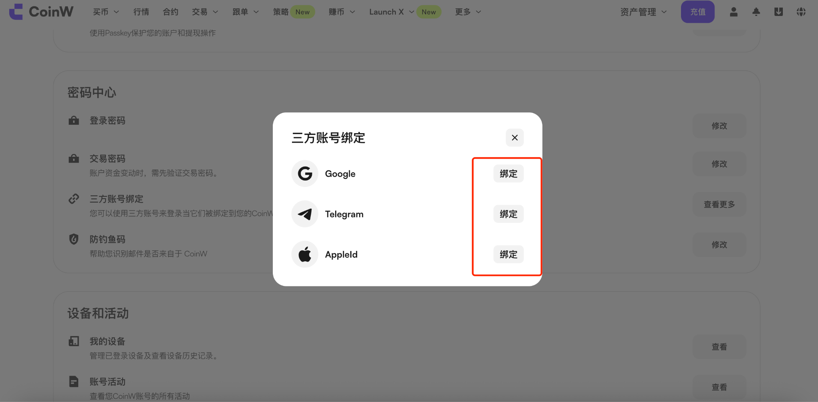Expand the Launch X dropdown
The image size is (818, 402).
pyautogui.click(x=392, y=12)
